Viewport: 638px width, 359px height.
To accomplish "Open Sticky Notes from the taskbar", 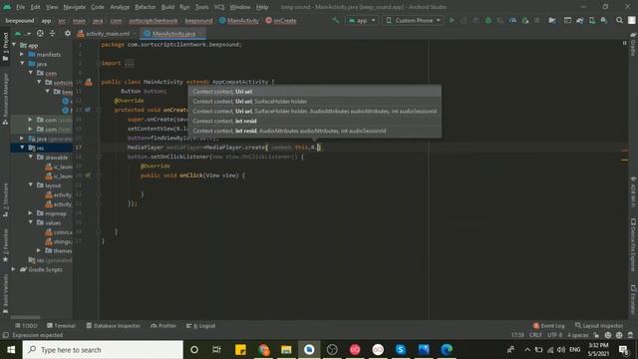I will click(x=240, y=350).
